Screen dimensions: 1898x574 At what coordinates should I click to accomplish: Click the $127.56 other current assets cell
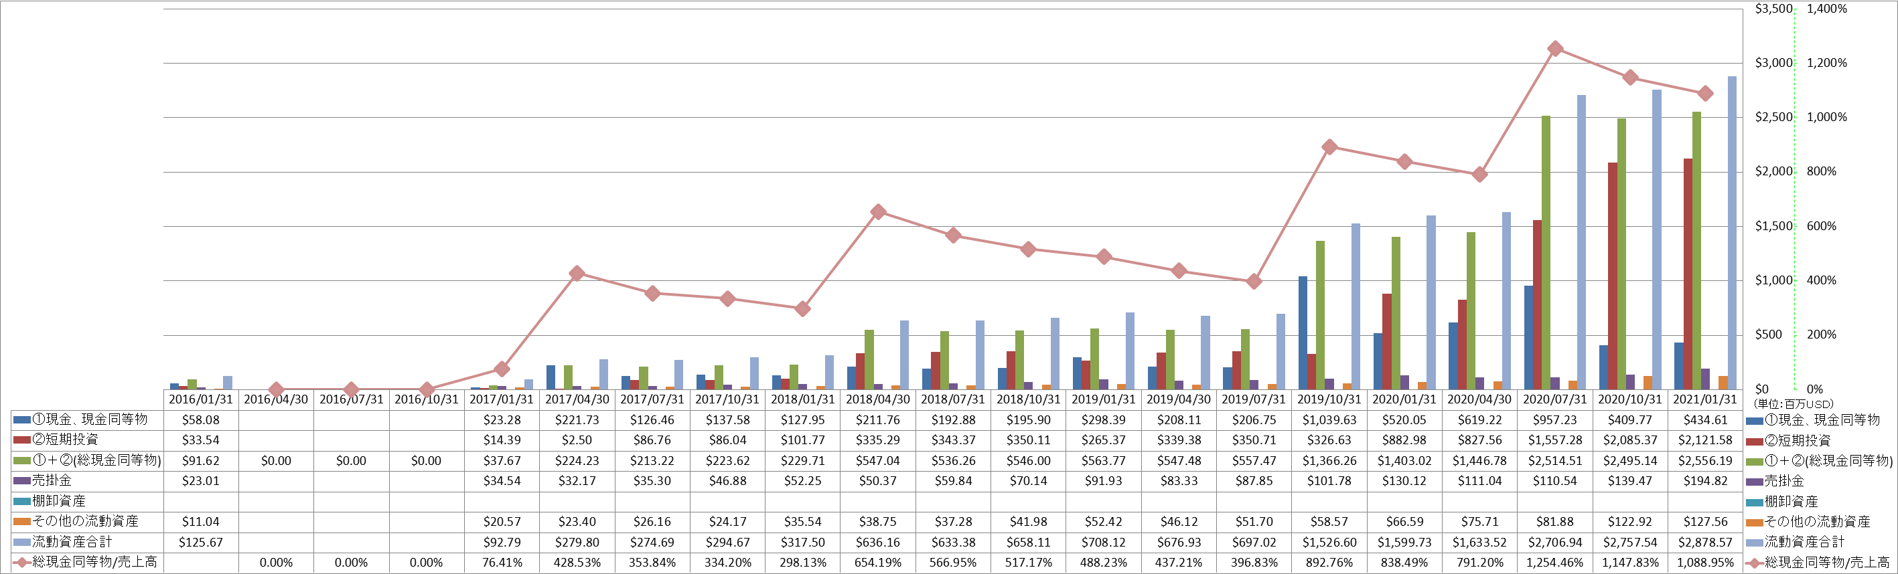coord(1705,522)
